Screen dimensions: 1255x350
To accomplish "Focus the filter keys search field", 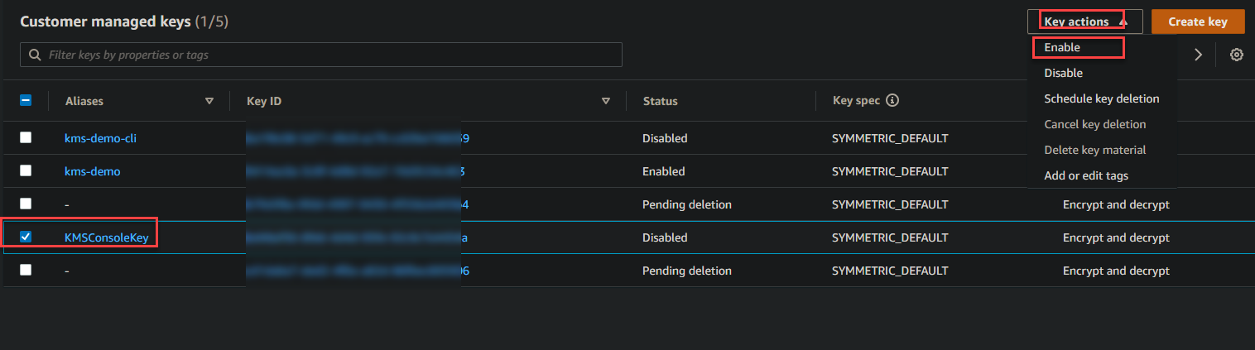I will 321,55.
